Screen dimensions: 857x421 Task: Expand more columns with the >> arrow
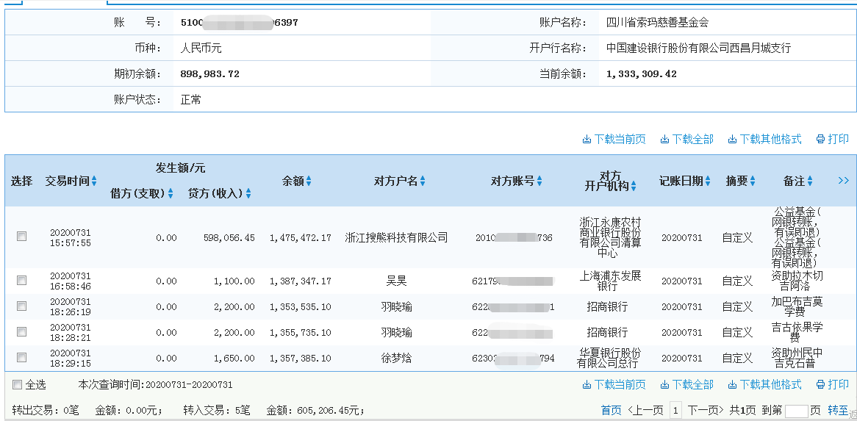pyautogui.click(x=843, y=181)
